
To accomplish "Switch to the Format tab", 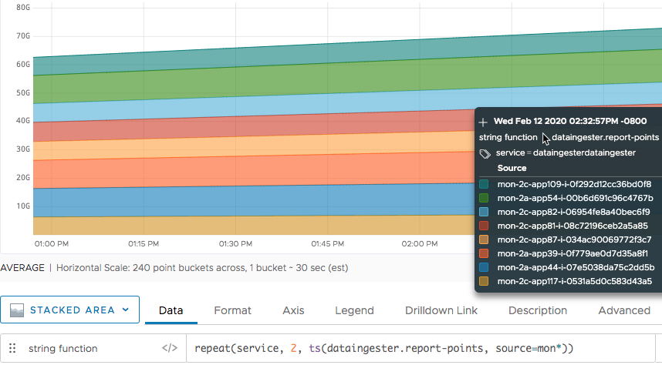I will (232, 310).
